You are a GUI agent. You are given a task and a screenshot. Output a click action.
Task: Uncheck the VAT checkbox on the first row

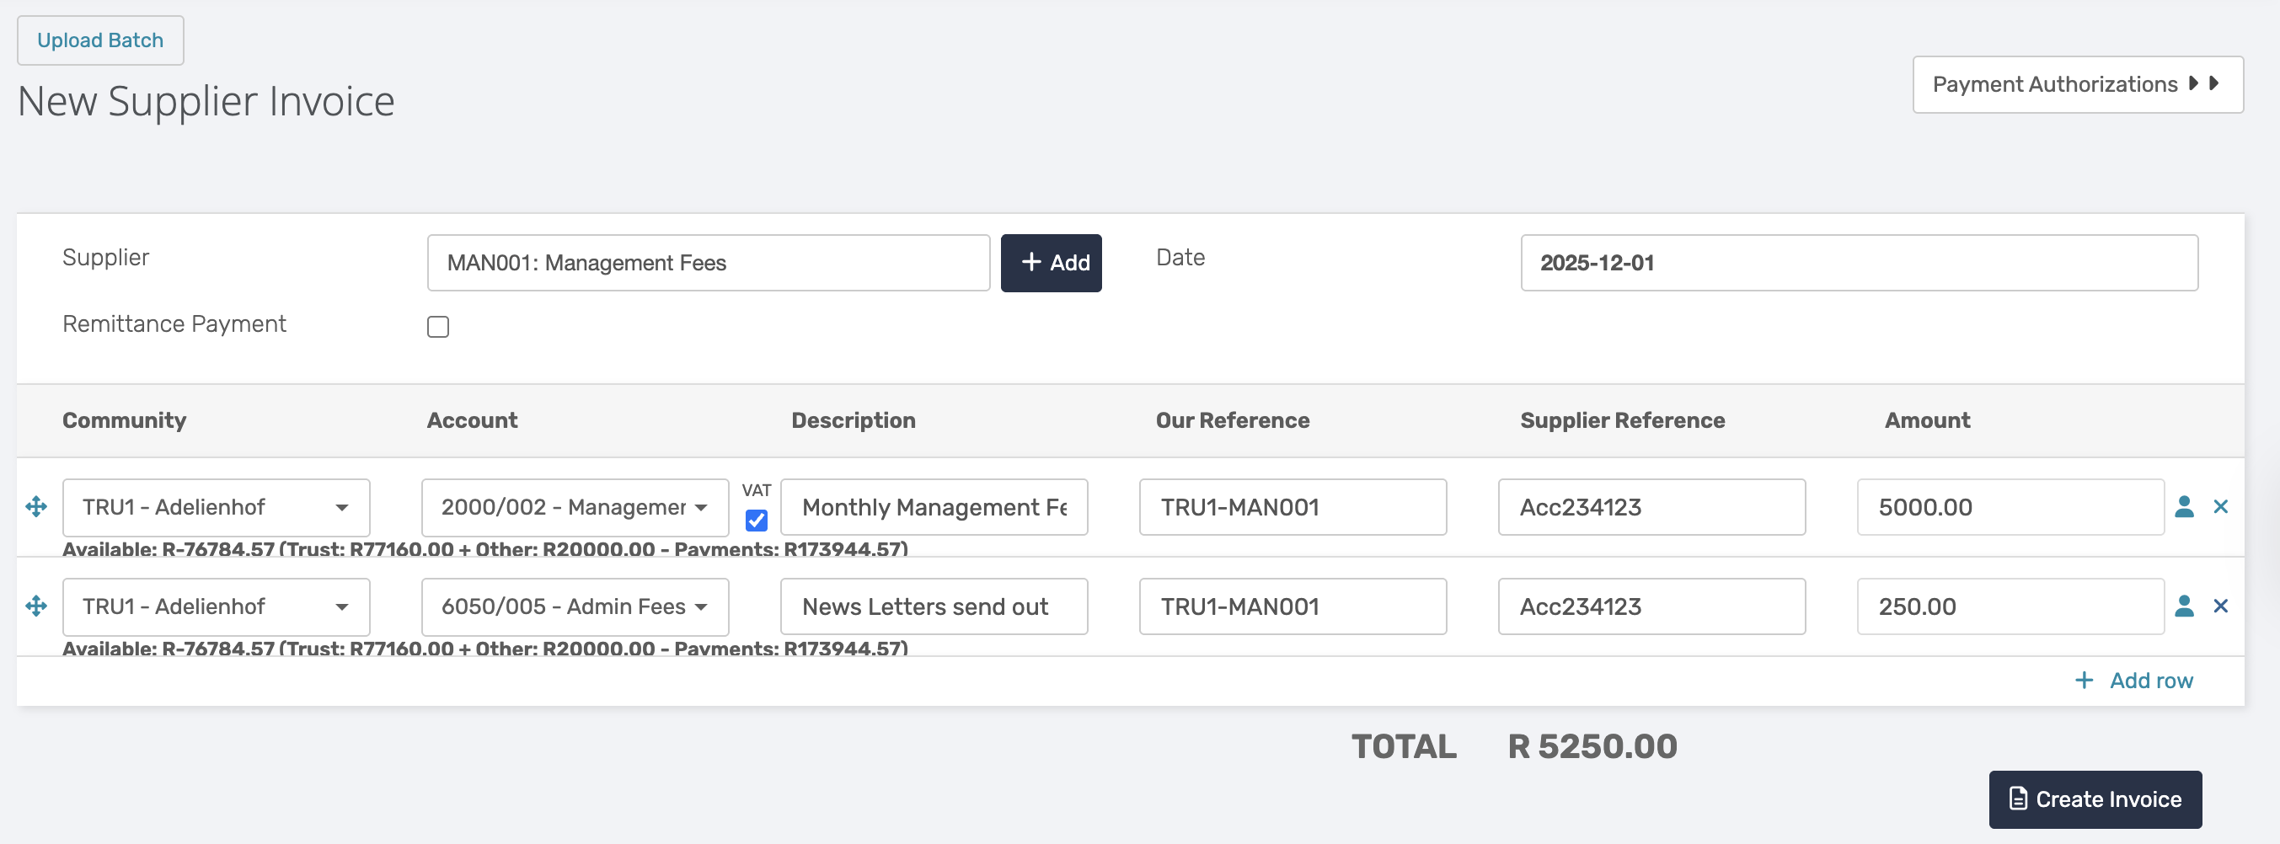[756, 521]
